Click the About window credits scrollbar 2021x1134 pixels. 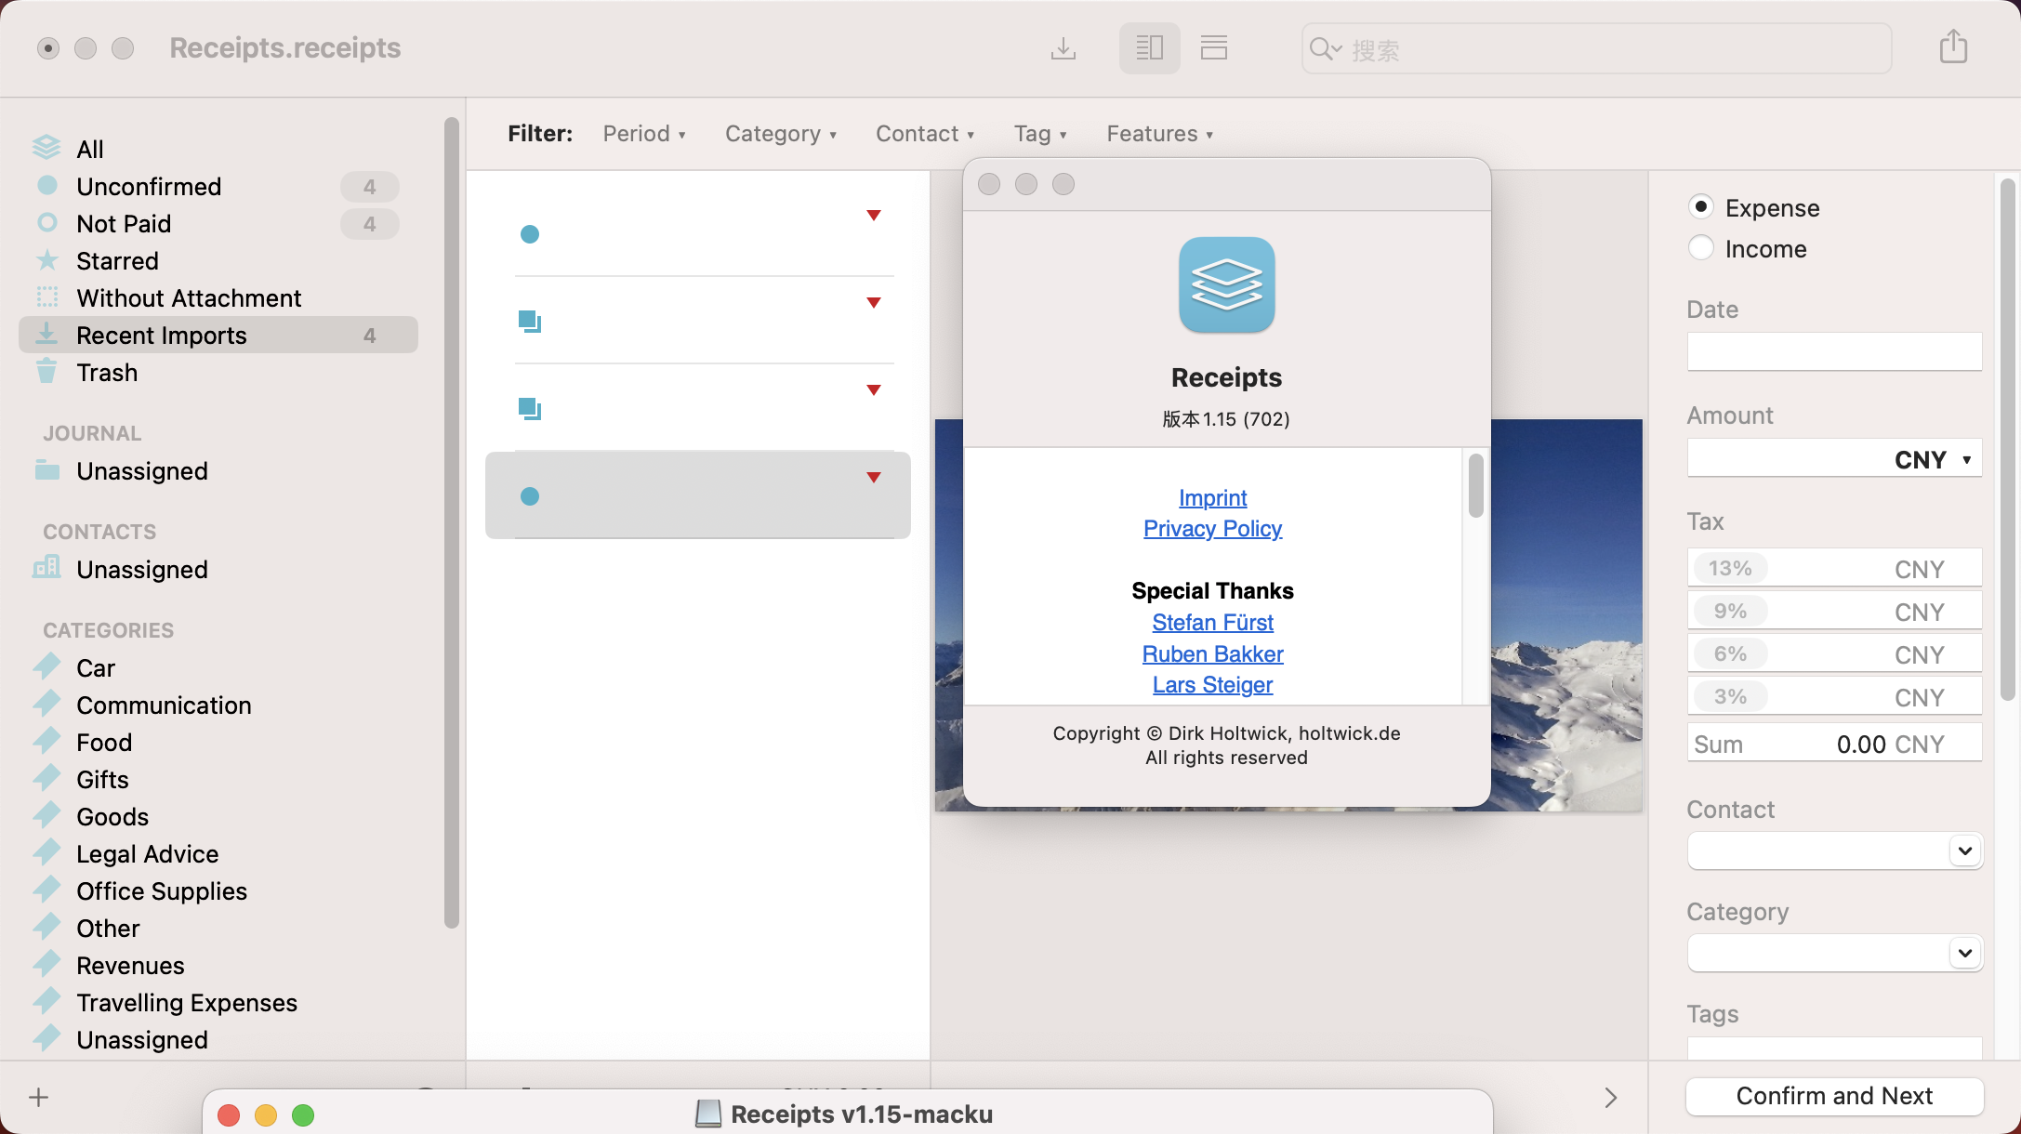(x=1475, y=485)
